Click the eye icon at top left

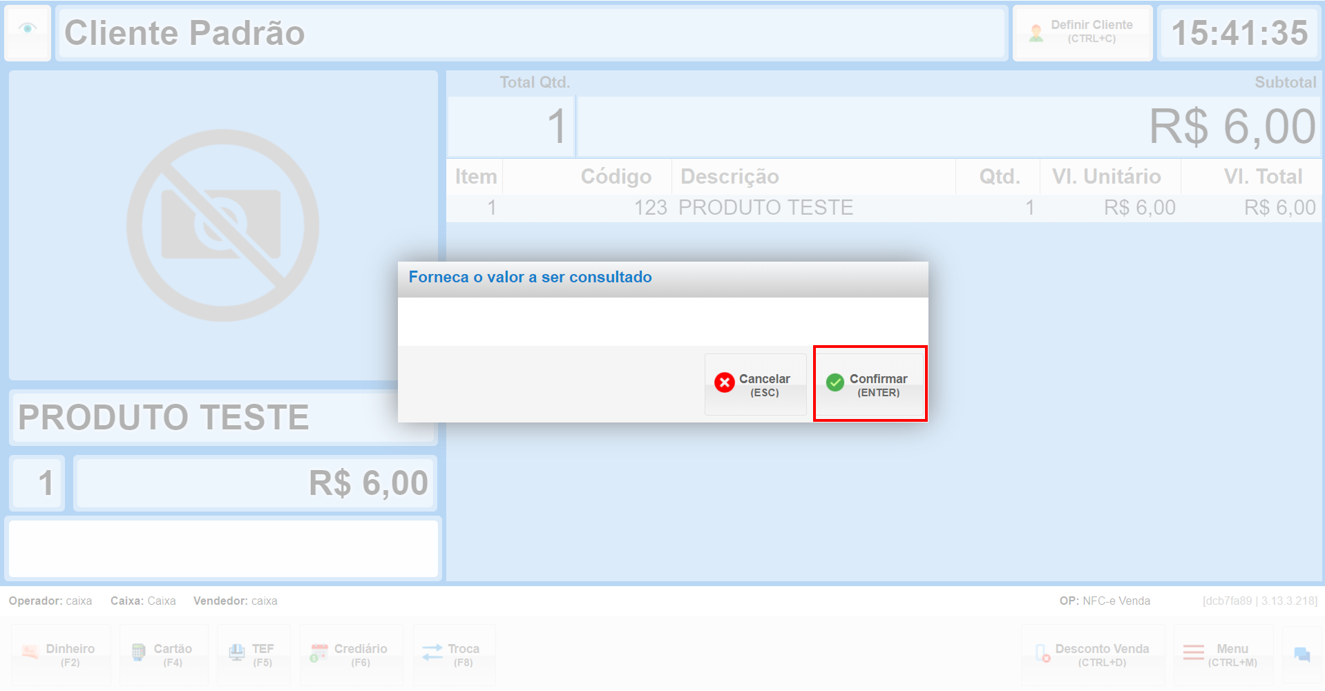click(28, 30)
